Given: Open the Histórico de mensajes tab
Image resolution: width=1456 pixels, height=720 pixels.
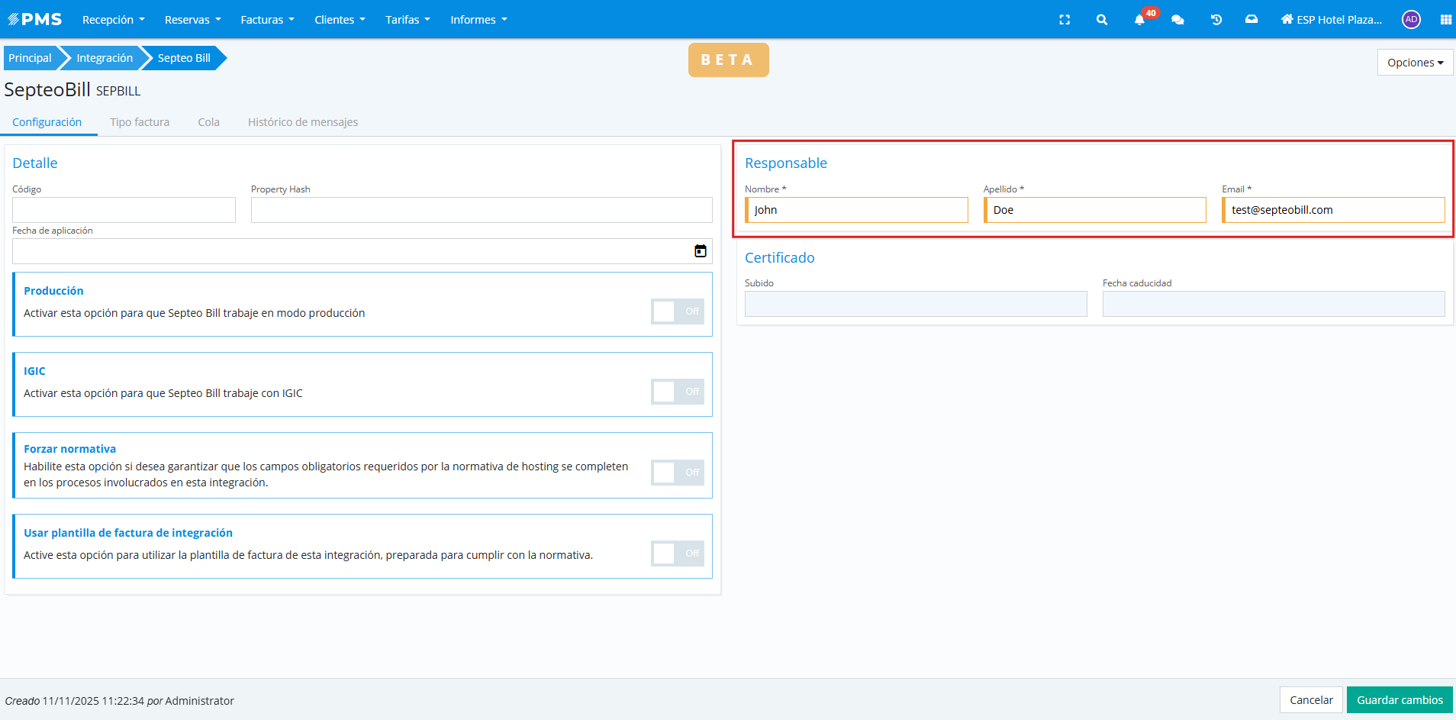Looking at the screenshot, I should 302,122.
